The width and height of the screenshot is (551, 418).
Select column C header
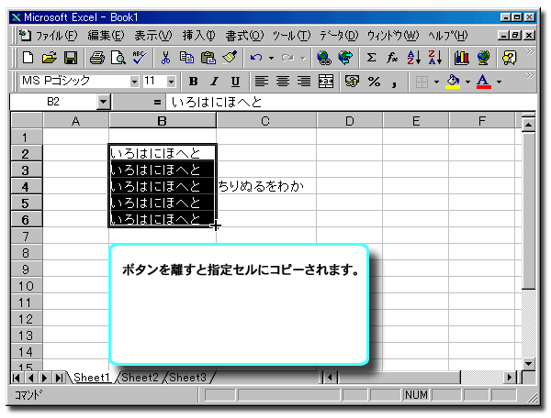[266, 121]
